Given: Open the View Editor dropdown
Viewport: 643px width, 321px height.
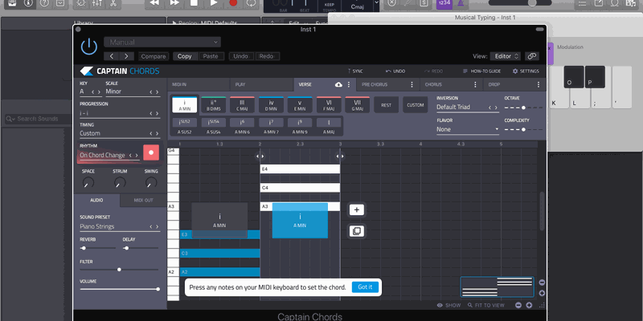Looking at the screenshot, I should (505, 56).
